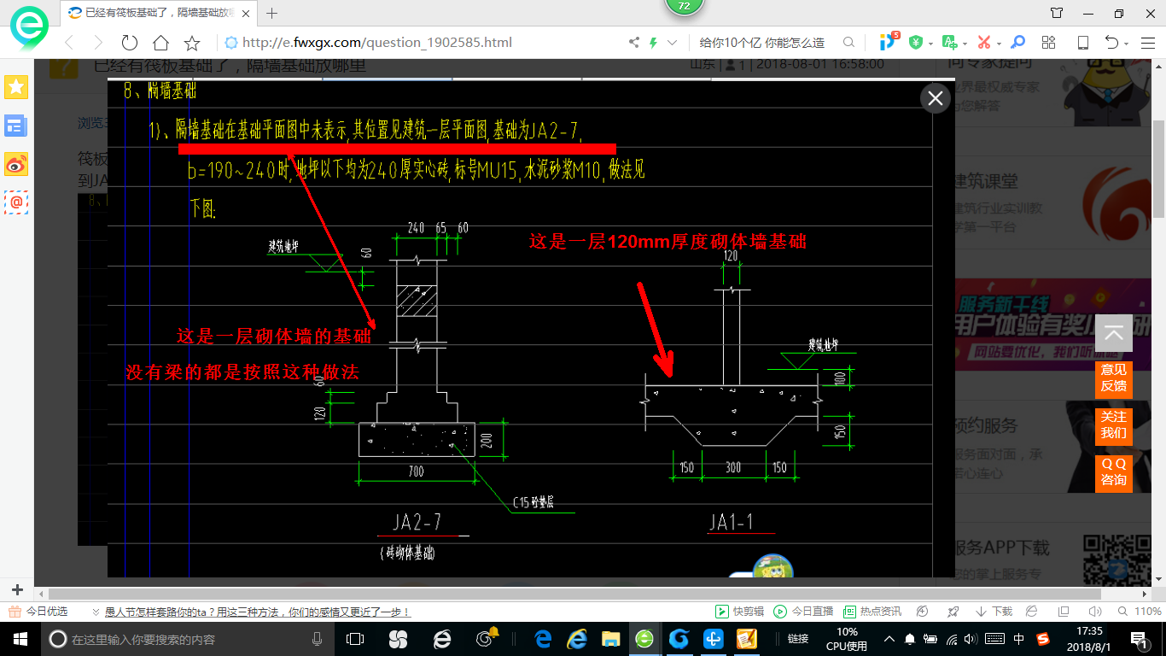The height and width of the screenshot is (656, 1166).
Task: Expand dropdown next to undo arrow
Action: (1127, 44)
